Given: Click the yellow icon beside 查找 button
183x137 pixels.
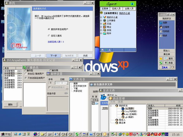Looking at the screenshot, I should 161,58.
